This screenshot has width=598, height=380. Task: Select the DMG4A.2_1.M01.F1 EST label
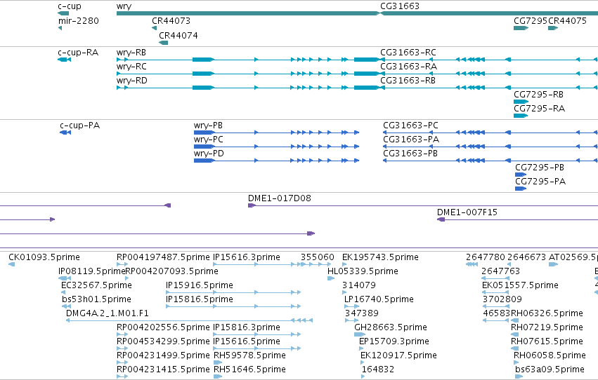click(108, 313)
